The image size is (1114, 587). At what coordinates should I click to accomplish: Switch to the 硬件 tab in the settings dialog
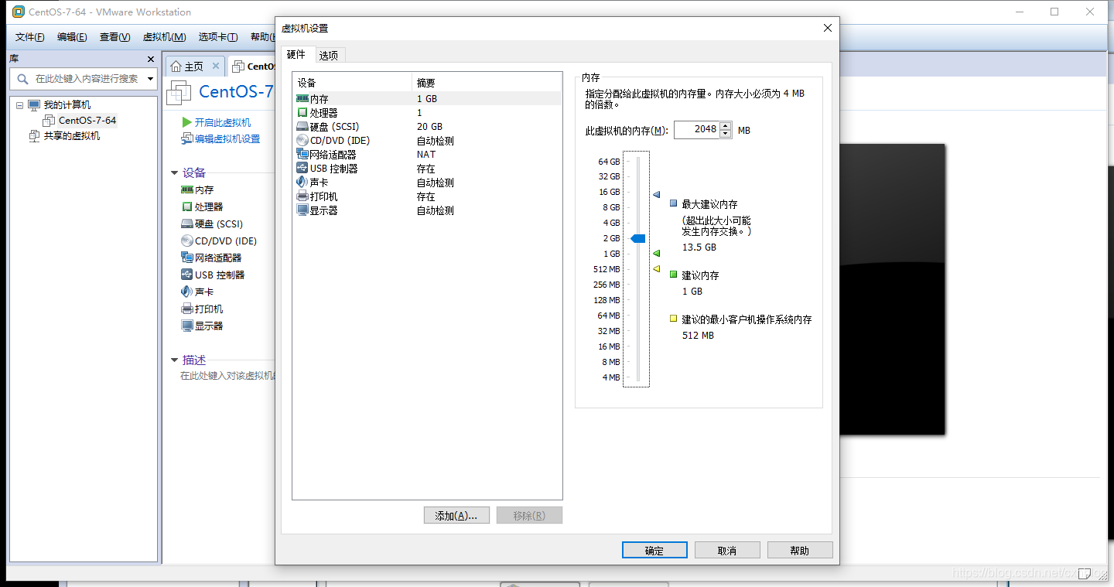coord(297,54)
